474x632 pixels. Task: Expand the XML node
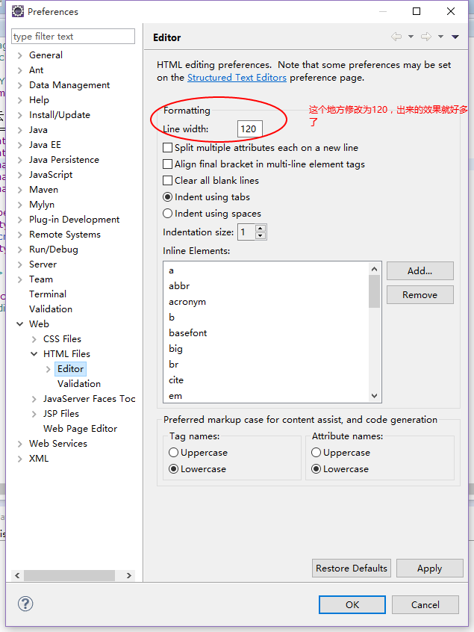[x=19, y=458]
